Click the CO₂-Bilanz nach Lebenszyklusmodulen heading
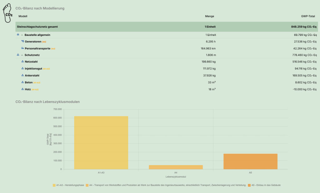 [x=47, y=102]
